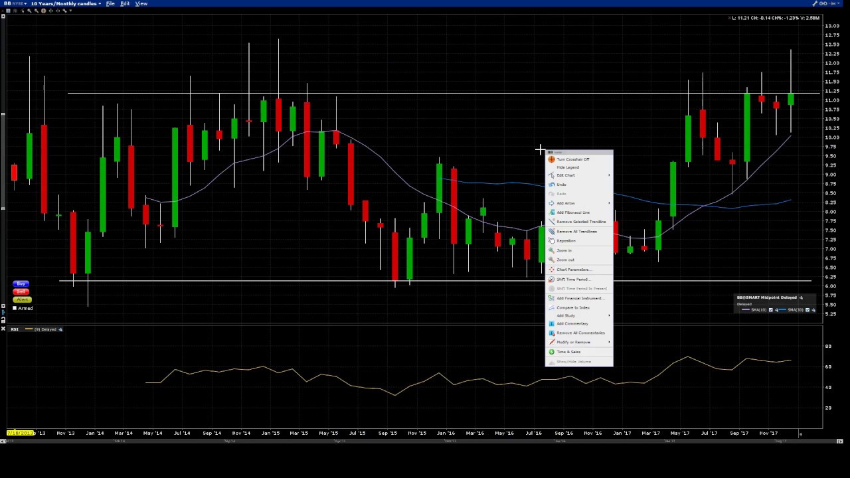Select Hide Legend in the context menu
Image resolution: width=850 pixels, height=478 pixels.
[579, 167]
